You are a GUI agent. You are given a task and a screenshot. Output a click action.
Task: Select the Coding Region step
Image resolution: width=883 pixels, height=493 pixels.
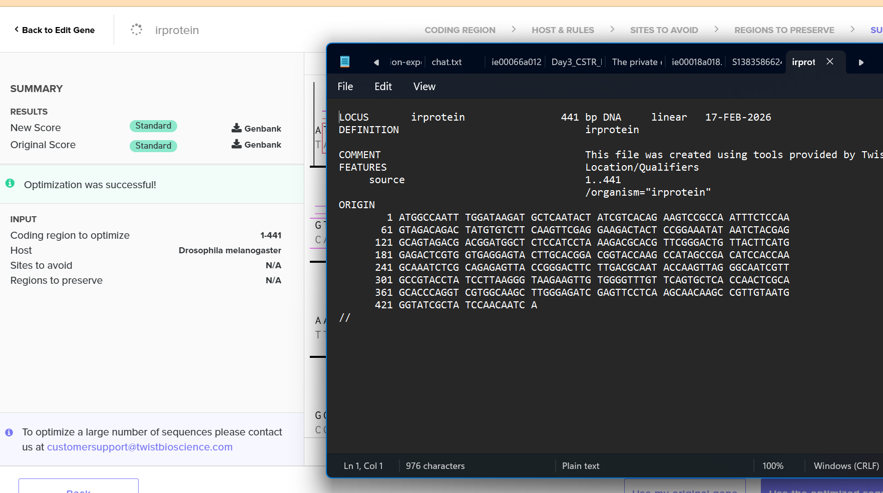pyautogui.click(x=460, y=30)
